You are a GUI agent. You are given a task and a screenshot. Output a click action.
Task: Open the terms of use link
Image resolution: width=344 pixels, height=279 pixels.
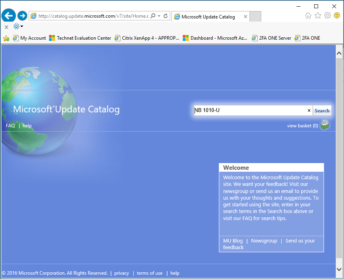(149, 273)
